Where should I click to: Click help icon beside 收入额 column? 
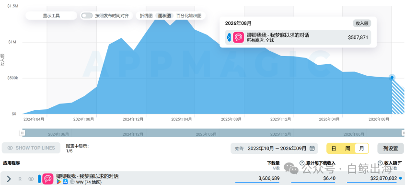coord(380,163)
